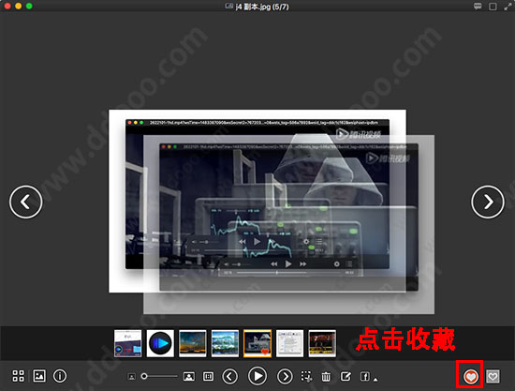Select the blue play-icon thumbnail
This screenshot has height=391, width=515.
(x=160, y=343)
